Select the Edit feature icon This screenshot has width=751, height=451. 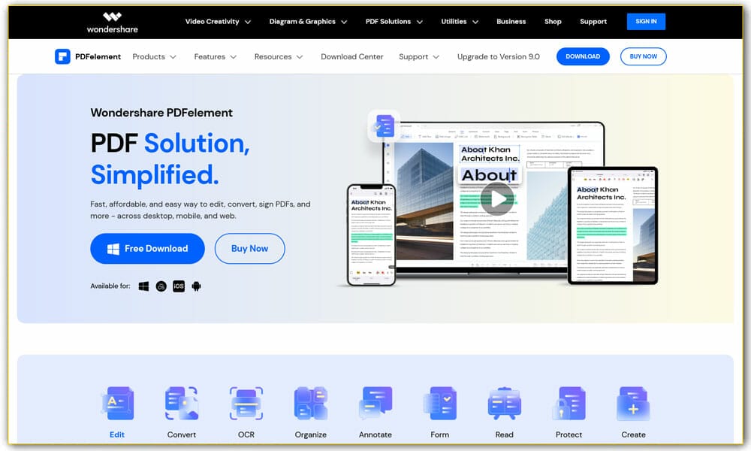pyautogui.click(x=116, y=402)
